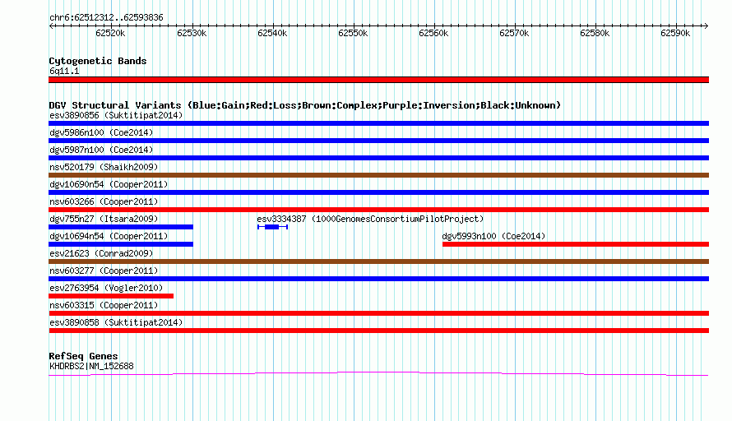The image size is (732, 421).
Task: Click the 62550k ruler position
Action: [353, 33]
